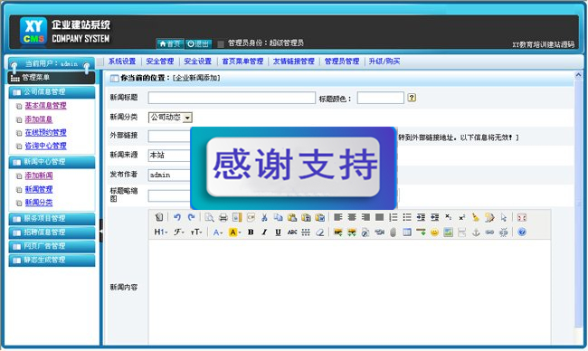Open the editor preview tool

(x=209, y=217)
